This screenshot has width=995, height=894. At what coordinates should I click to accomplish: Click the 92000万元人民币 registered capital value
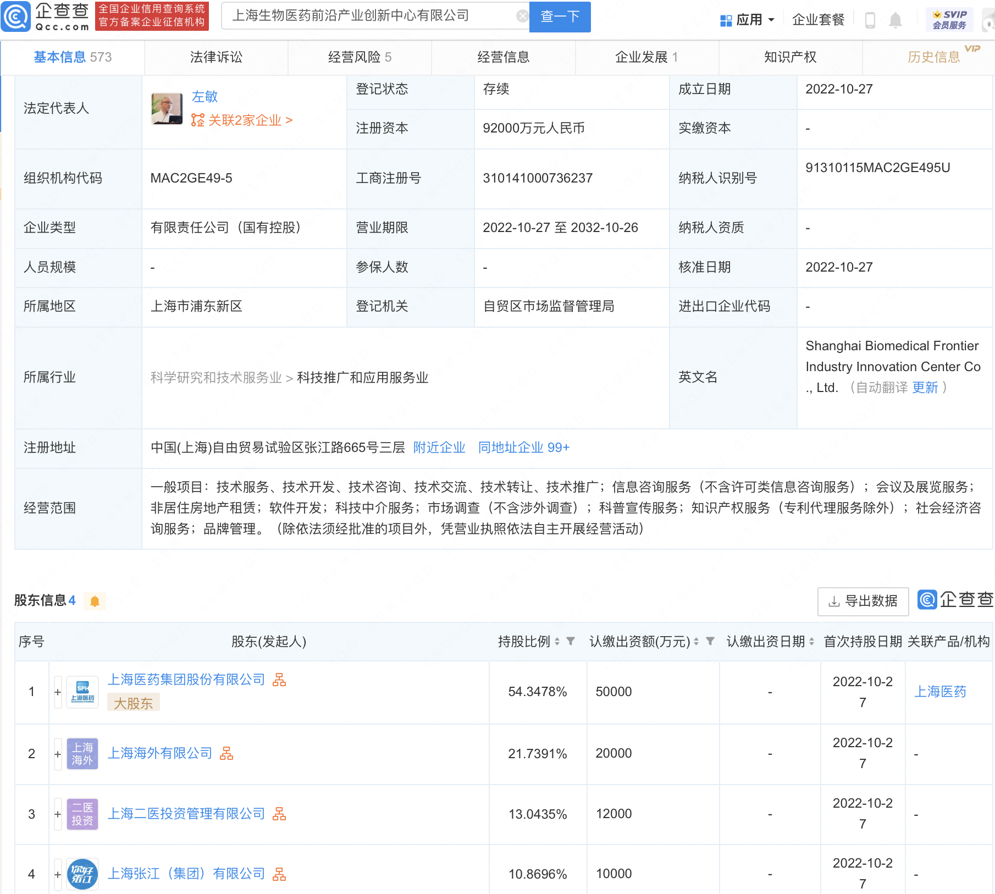coord(534,128)
